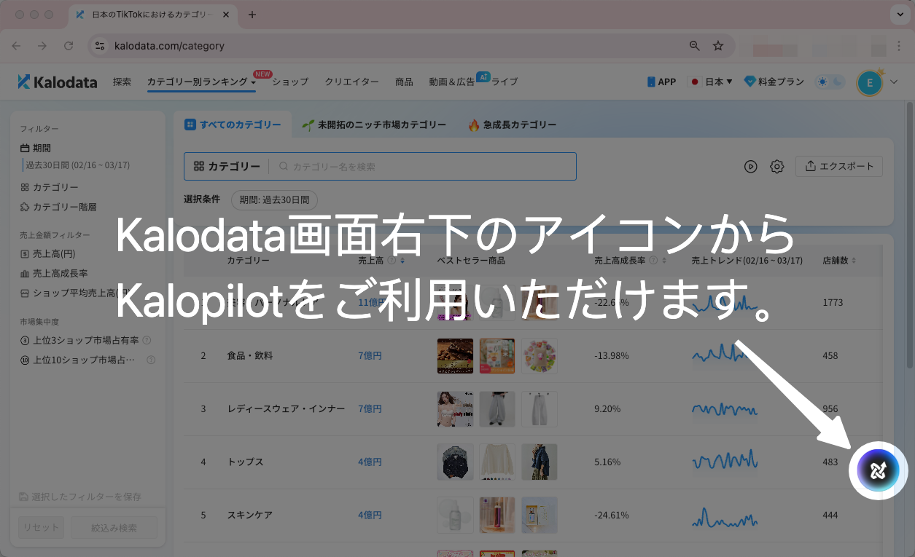Click the site information icon in address bar
The width and height of the screenshot is (915, 557).
click(101, 46)
